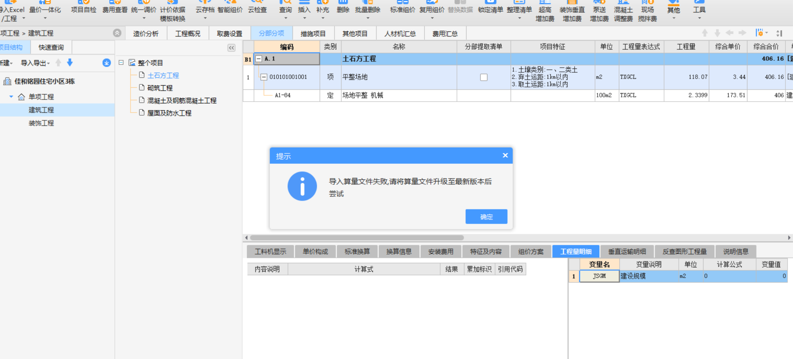The width and height of the screenshot is (793, 359).
Task: Open the 复用组价 dropdown
Action: coord(432,18)
